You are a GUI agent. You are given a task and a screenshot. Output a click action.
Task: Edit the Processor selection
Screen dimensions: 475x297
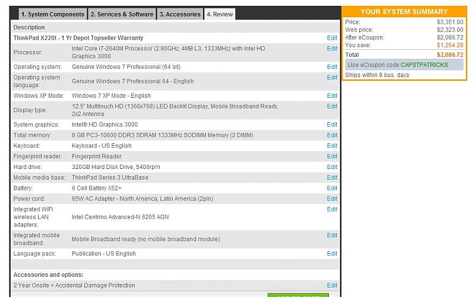point(332,49)
